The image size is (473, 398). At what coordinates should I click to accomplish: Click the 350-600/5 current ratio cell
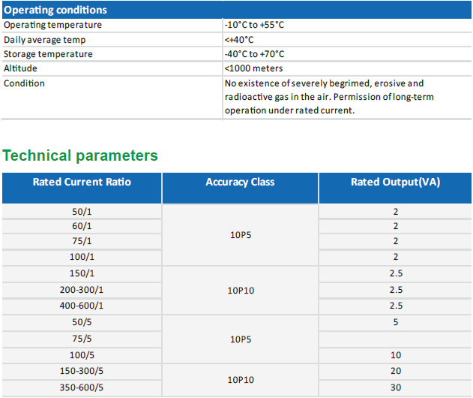(x=82, y=387)
